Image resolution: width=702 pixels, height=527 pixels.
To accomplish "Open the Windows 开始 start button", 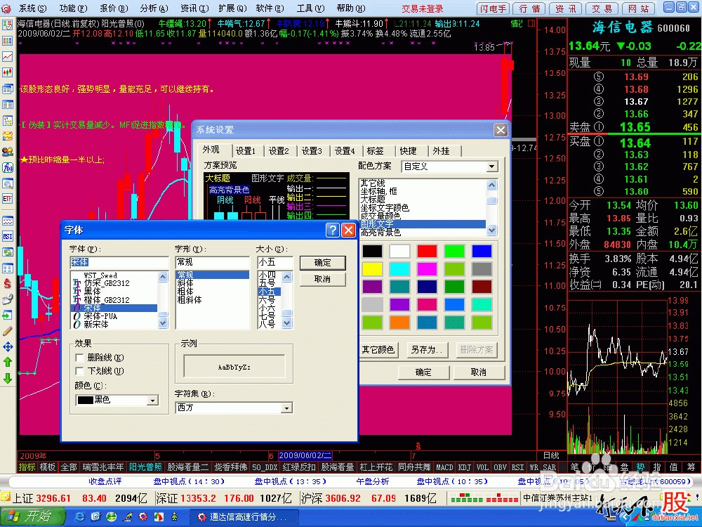I will (32, 516).
